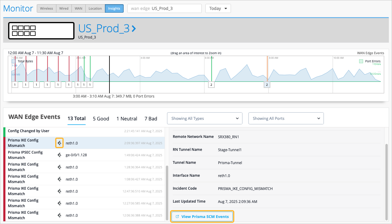The width and height of the screenshot is (392, 224).
Task: Click Prisma icon on the 12:47:36 AM event
Action: (x=59, y=191)
